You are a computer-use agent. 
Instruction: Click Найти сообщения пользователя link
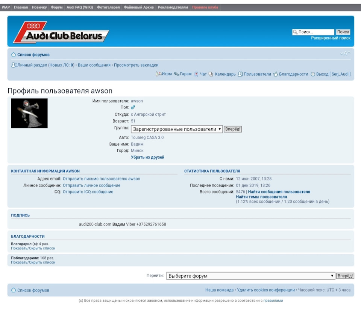tap(279, 192)
